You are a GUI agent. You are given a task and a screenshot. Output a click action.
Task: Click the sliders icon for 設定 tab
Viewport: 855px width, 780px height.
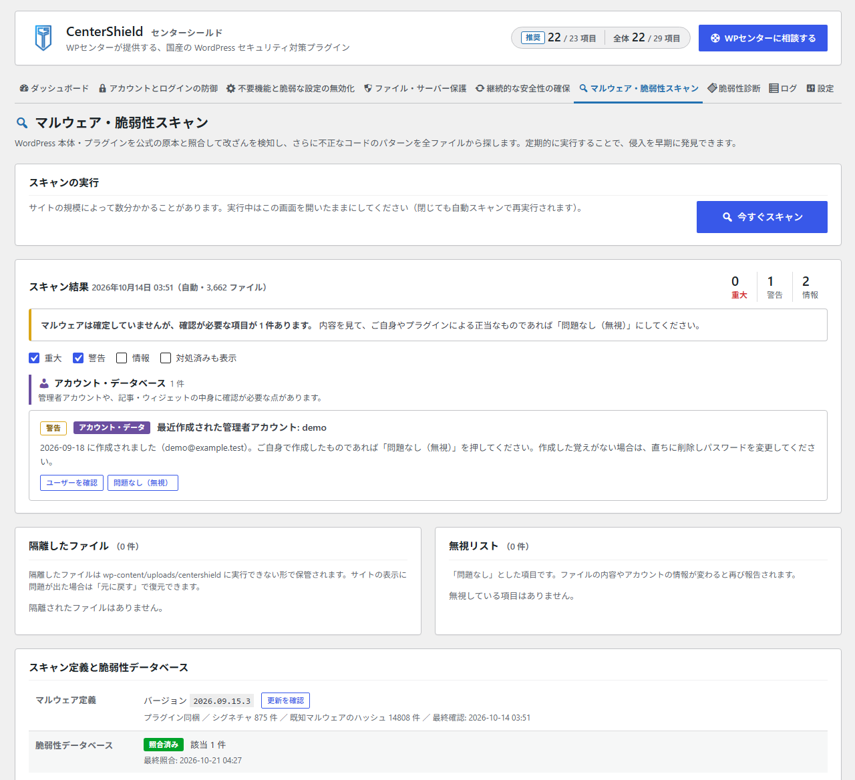(x=811, y=88)
